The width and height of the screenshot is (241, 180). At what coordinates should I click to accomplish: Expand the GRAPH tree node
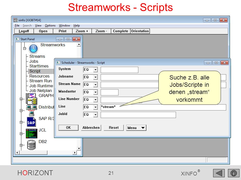click(21, 99)
